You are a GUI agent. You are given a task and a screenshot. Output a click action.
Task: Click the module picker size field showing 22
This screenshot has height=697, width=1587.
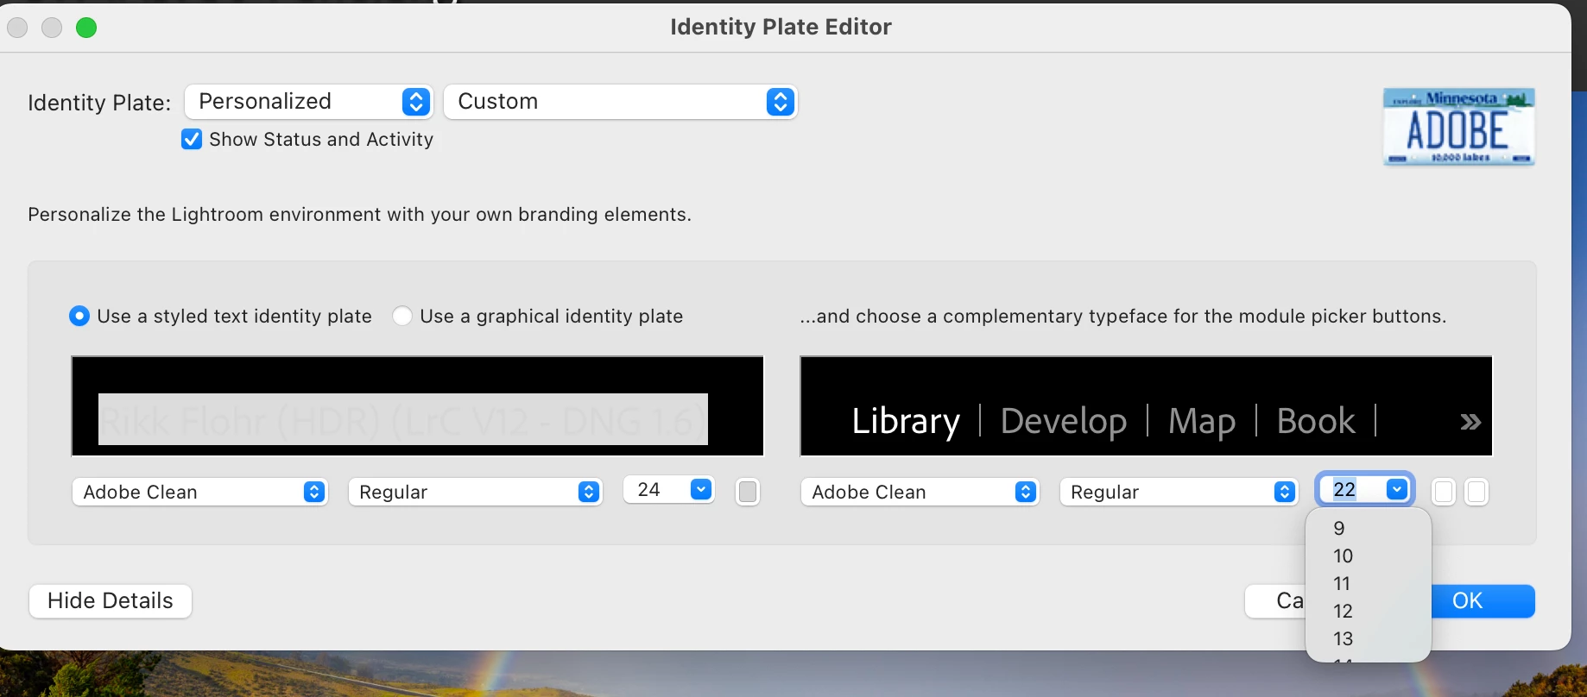1350,490
